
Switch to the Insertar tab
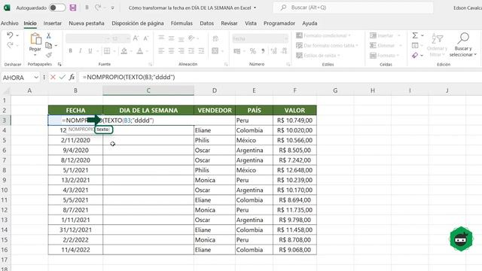click(53, 23)
